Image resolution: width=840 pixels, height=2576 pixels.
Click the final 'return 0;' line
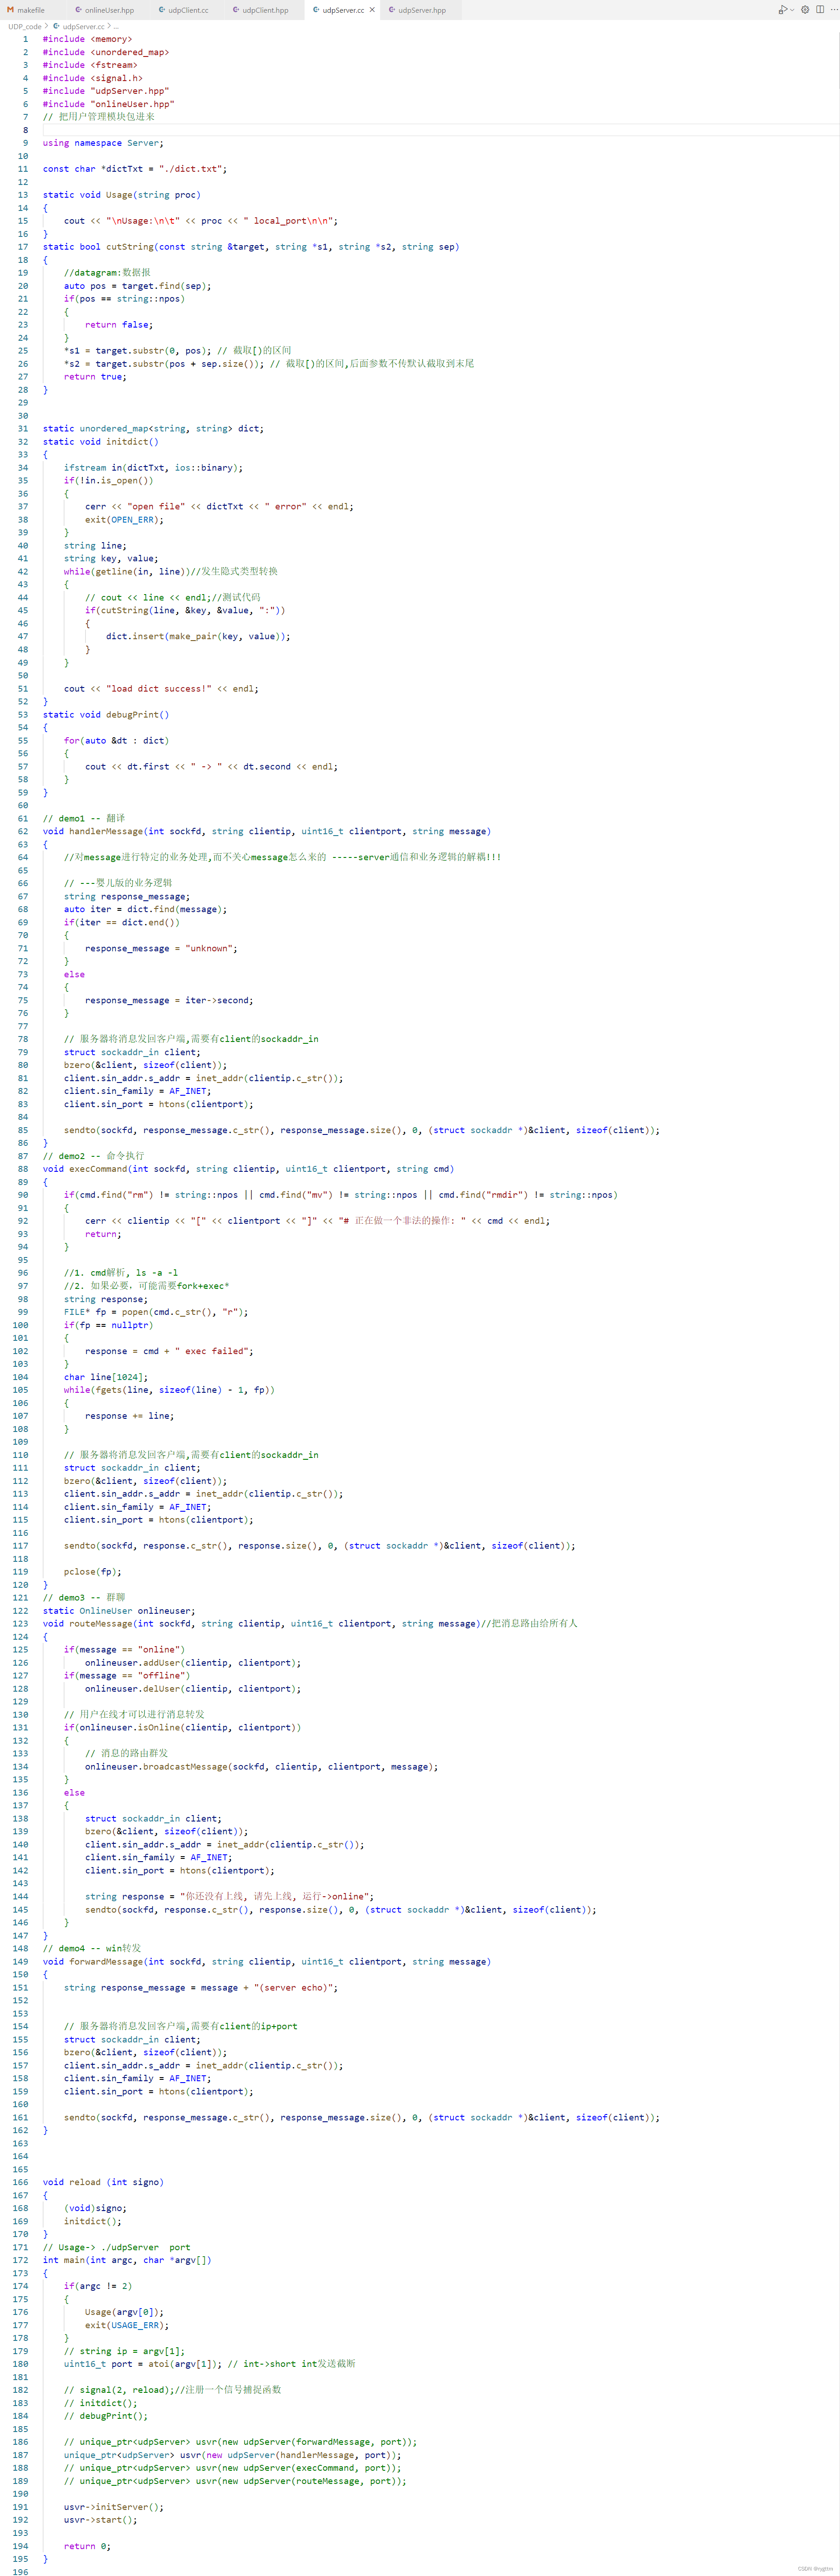87,2546
